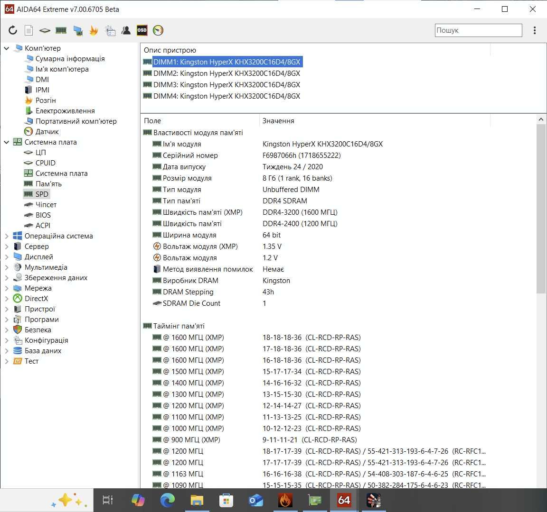This screenshot has height=512, width=547.
Task: Open the three-dot options menu
Action: tap(535, 30)
